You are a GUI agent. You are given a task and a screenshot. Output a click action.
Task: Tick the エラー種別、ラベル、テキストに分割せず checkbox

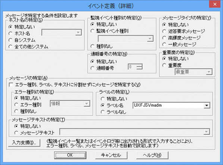coord(11,85)
